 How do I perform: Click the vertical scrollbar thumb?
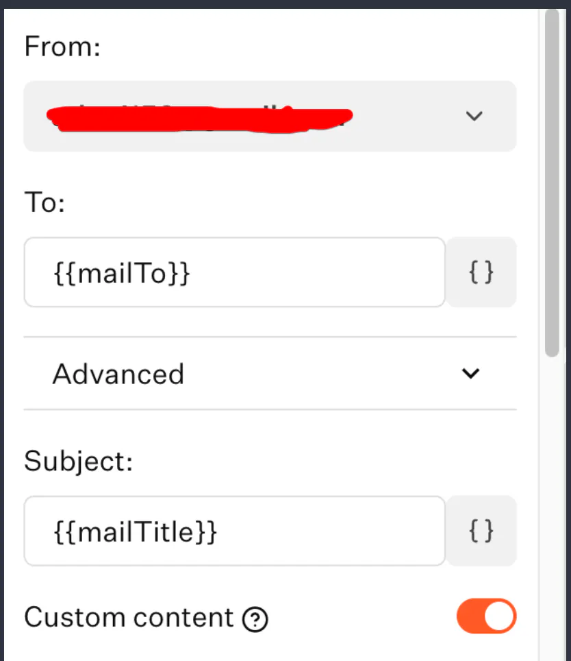tap(552, 178)
